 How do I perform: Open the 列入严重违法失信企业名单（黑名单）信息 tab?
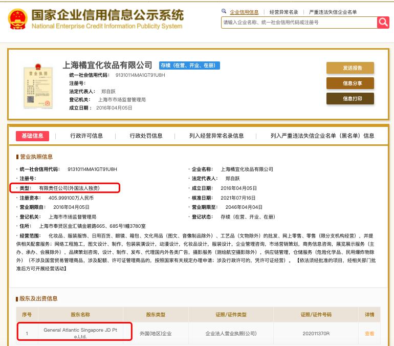click(322, 136)
